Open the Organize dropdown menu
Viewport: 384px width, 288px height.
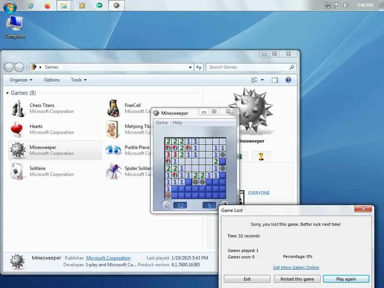pyautogui.click(x=21, y=80)
